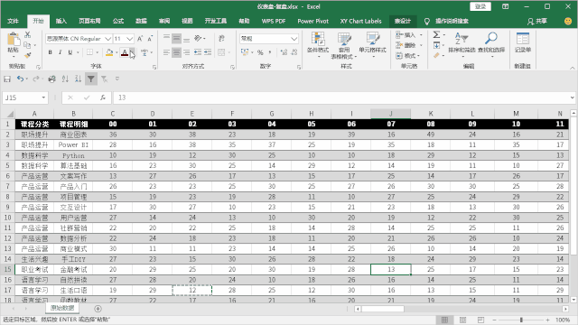Click the Clear eraser icon in editing group
This screenshot has width=578, height=325.
pos(436,55)
